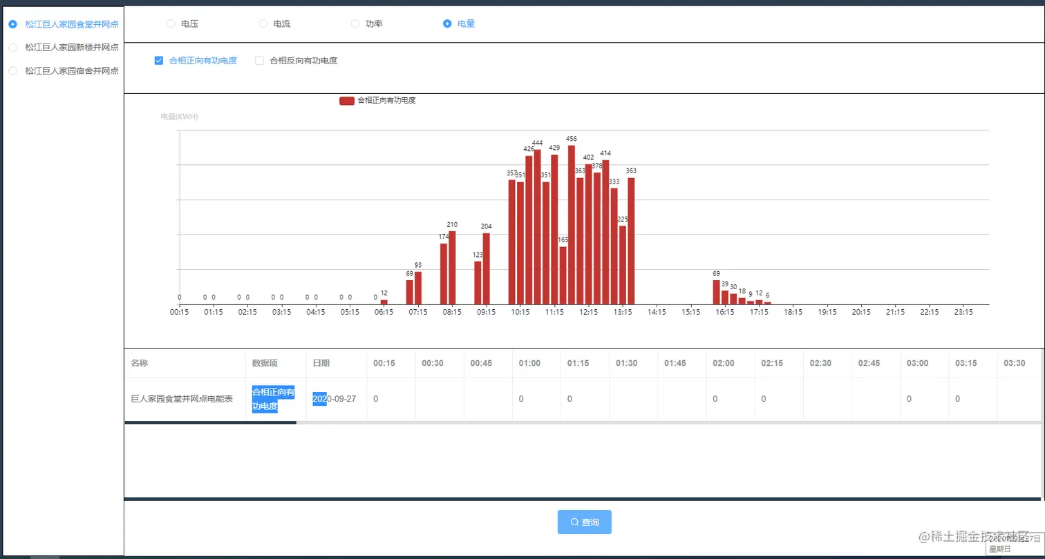Image resolution: width=1045 pixels, height=559 pixels.
Task: Click the magnifier icon in 查询 button
Action: (x=574, y=522)
